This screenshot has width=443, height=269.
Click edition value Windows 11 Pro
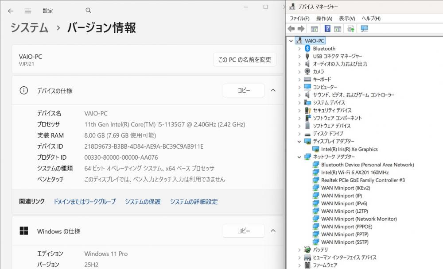106,254
